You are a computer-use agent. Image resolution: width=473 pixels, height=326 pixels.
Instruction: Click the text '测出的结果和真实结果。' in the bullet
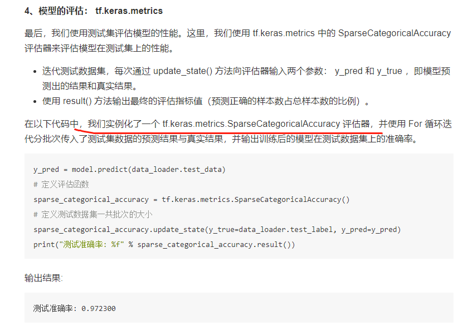tap(90, 86)
